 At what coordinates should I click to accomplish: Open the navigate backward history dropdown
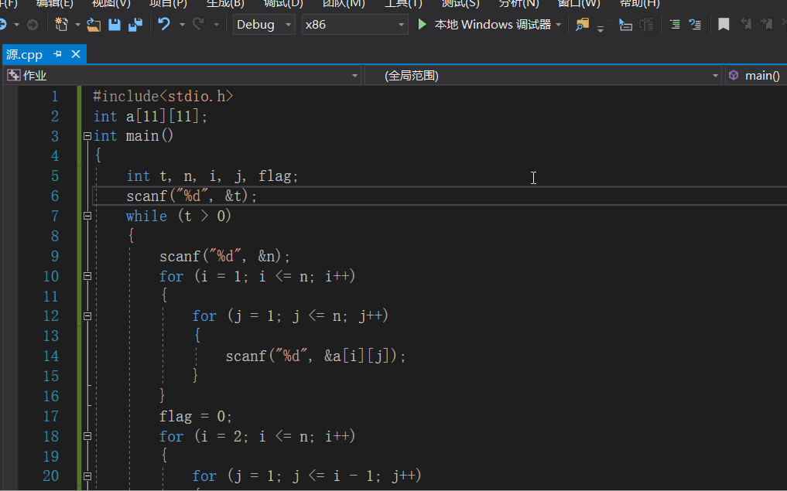[x=16, y=25]
